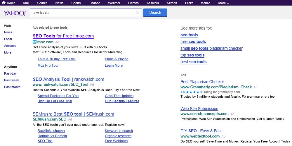Select News search category in sidebar

(8, 32)
